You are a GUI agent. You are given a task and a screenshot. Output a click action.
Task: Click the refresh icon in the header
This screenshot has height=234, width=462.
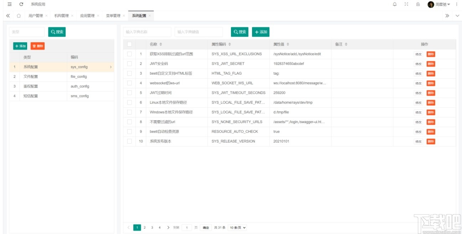tap(22, 4)
